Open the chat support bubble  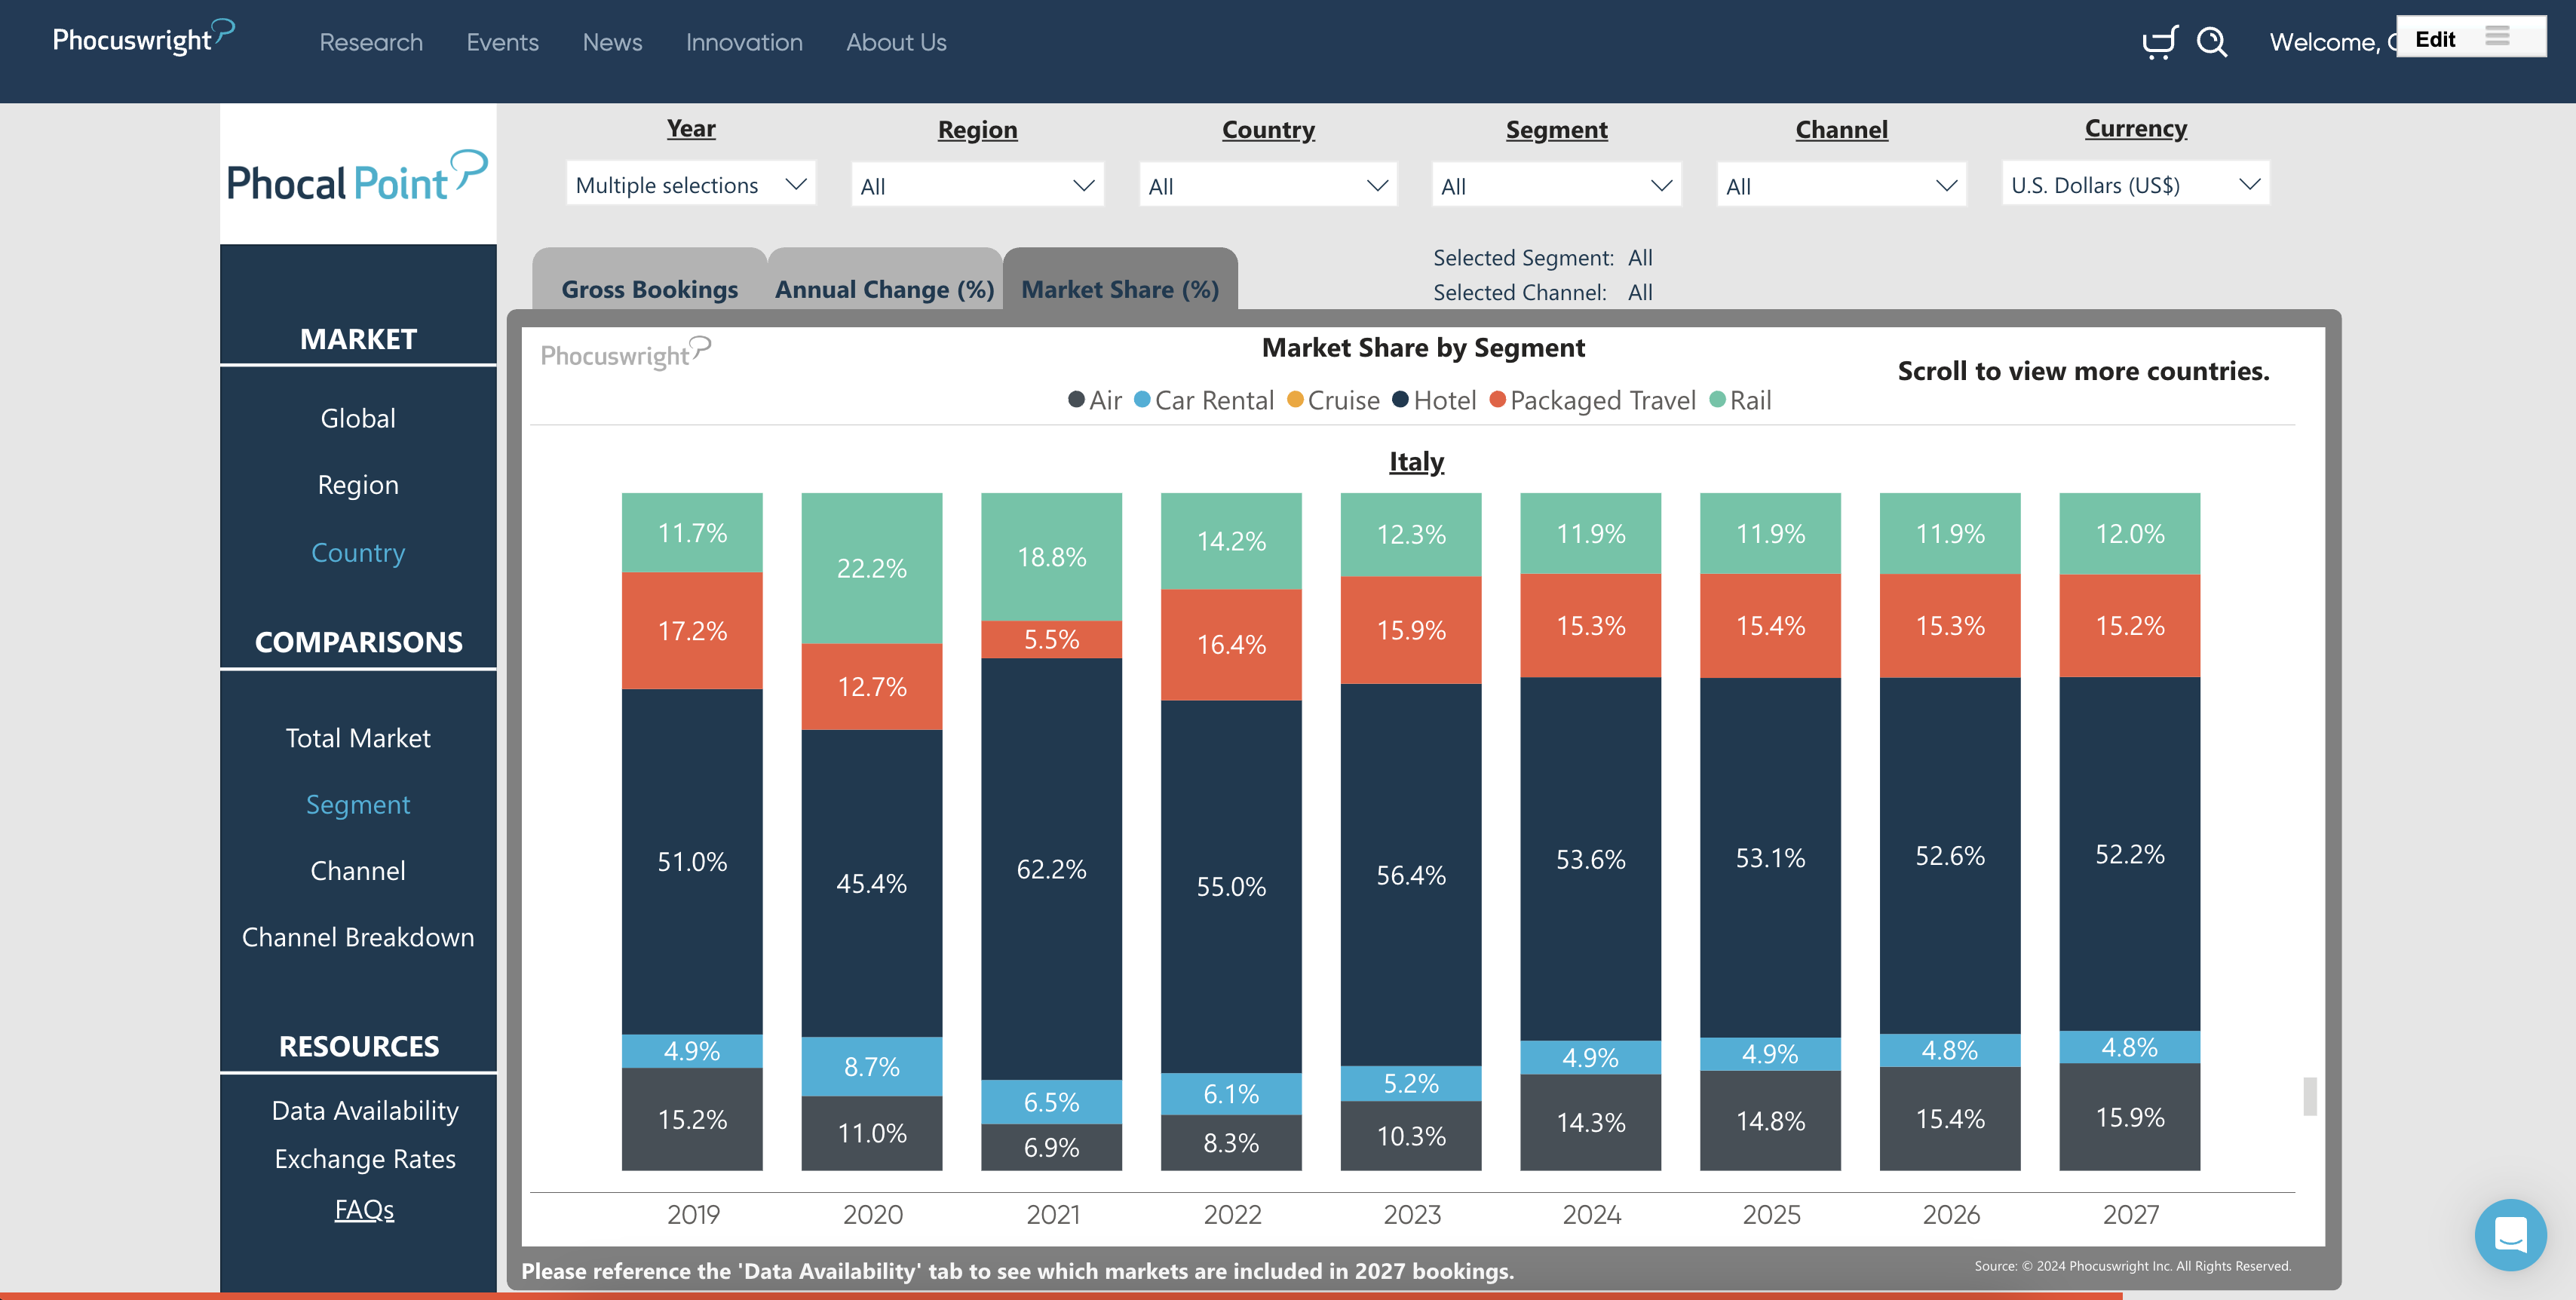pos(2513,1235)
